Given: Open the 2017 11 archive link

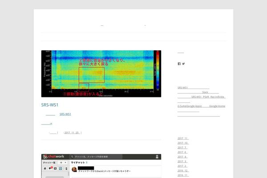Looking at the screenshot, I should [183, 138].
